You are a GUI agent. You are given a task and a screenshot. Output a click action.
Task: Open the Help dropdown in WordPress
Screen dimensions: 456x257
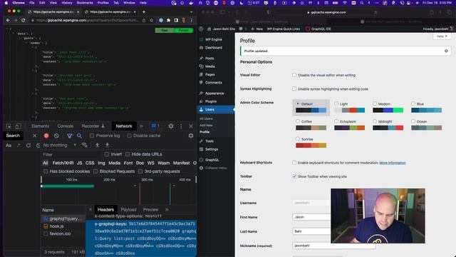[x=442, y=36]
